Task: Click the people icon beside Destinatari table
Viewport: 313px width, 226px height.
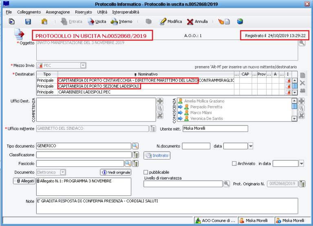Action: [x=303, y=91]
